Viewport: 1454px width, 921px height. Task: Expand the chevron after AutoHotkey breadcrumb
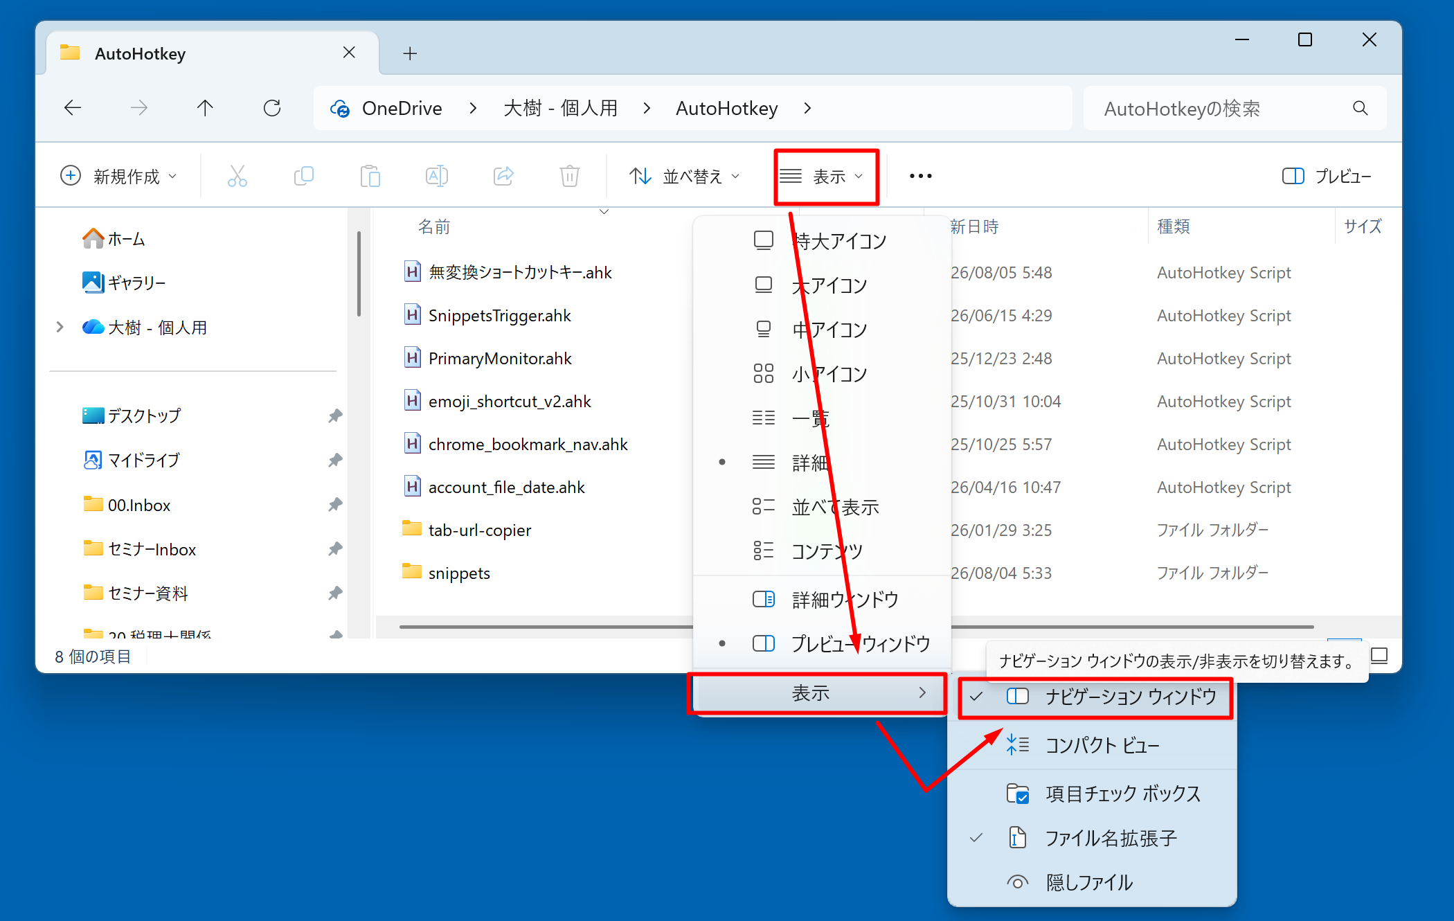pyautogui.click(x=807, y=108)
